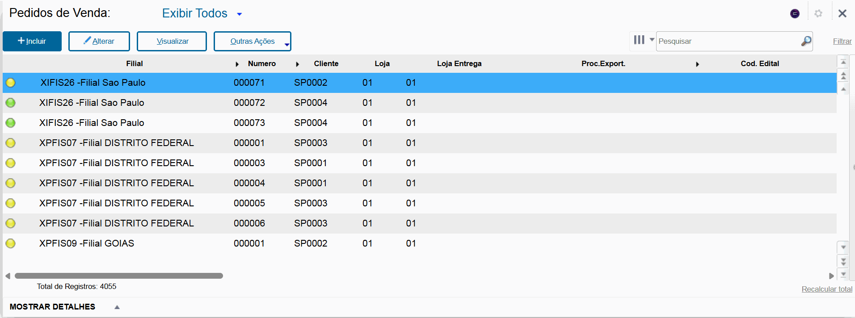
Task: Click client SP0003 in order 000006 row
Action: tap(311, 223)
